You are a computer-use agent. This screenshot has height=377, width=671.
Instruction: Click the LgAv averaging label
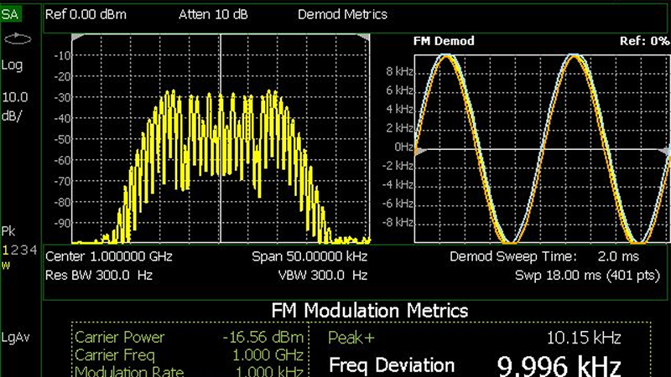click(x=15, y=338)
